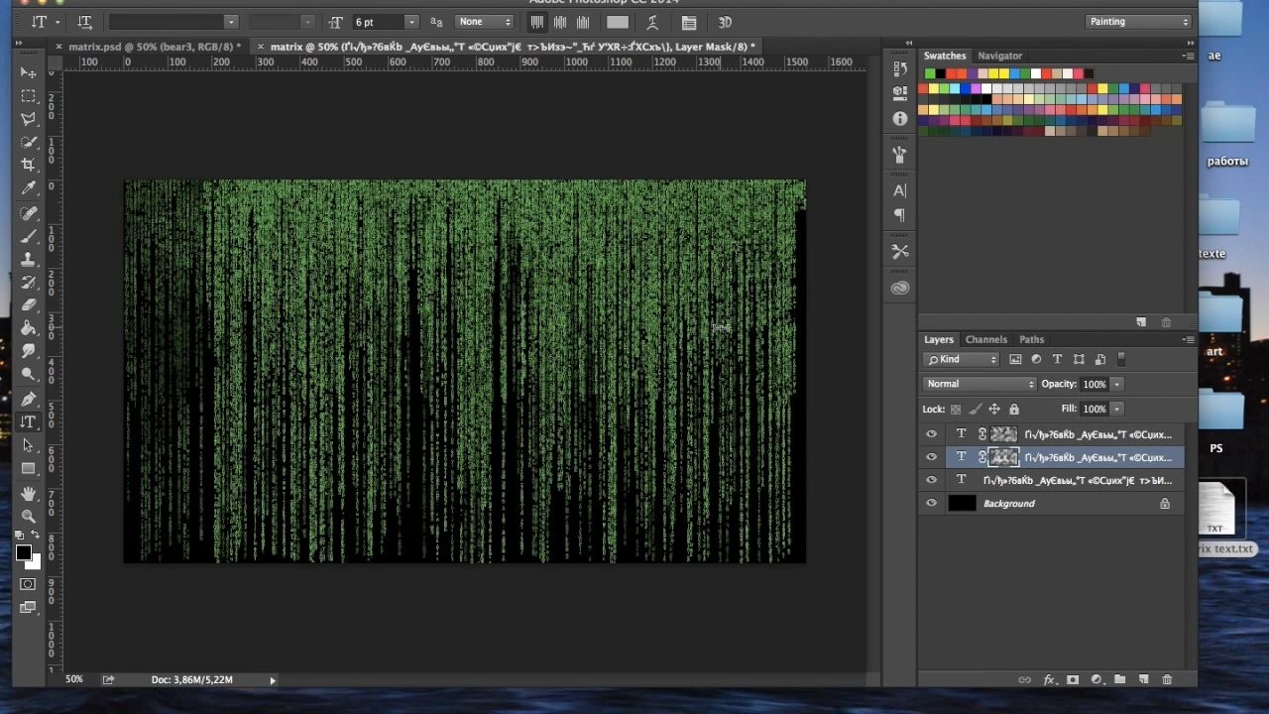Open the Brush Presets panel icon
The image size is (1269, 714).
900,155
